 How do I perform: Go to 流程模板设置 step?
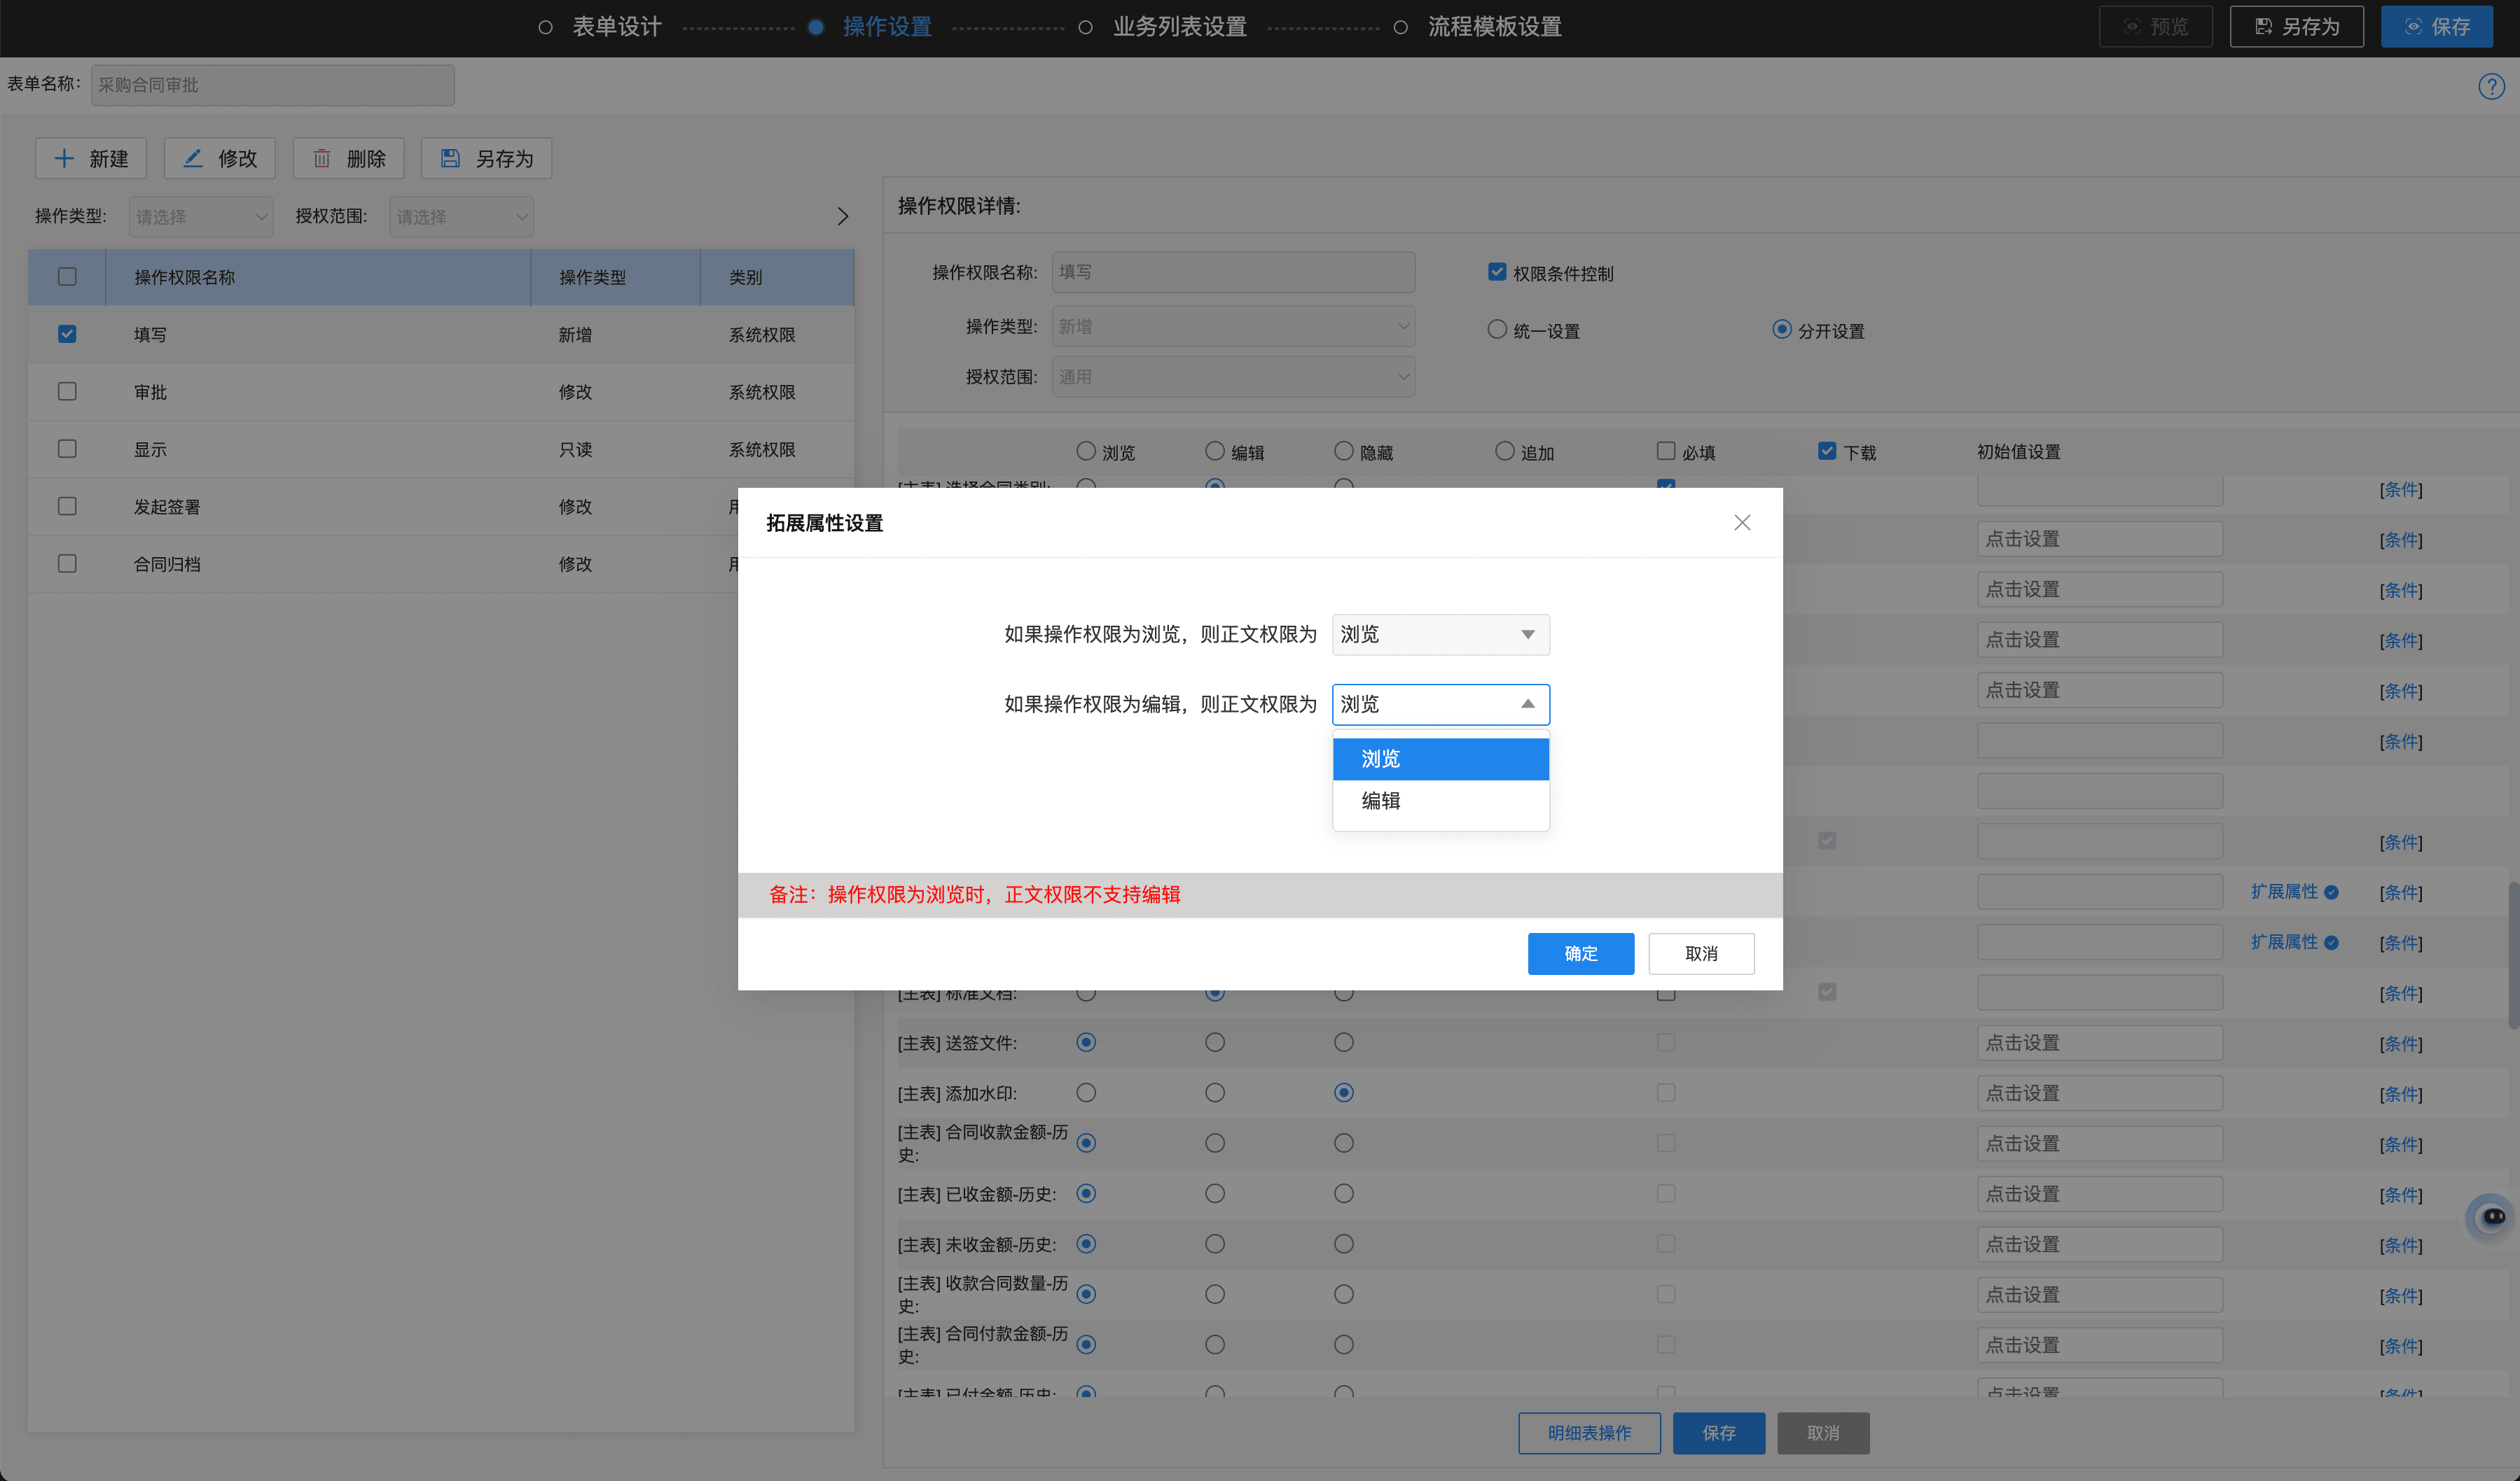pos(1494,27)
